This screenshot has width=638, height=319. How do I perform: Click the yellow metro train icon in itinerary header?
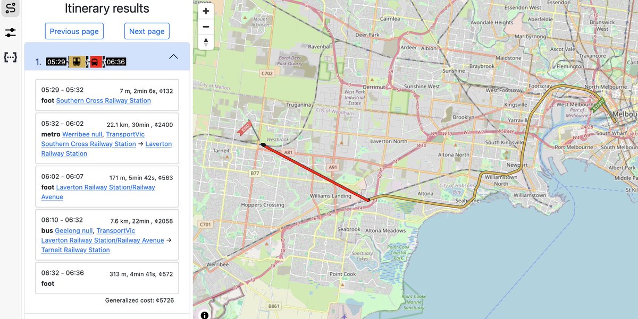click(x=77, y=62)
